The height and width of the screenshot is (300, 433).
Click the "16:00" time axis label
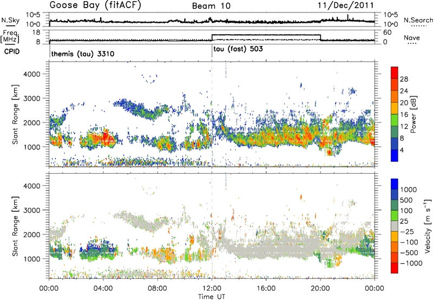[x=266, y=289]
